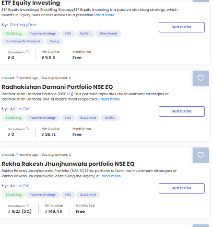
Task: Expand Rekha Jhunjhunwala description via Read more
Action: click(x=111, y=176)
